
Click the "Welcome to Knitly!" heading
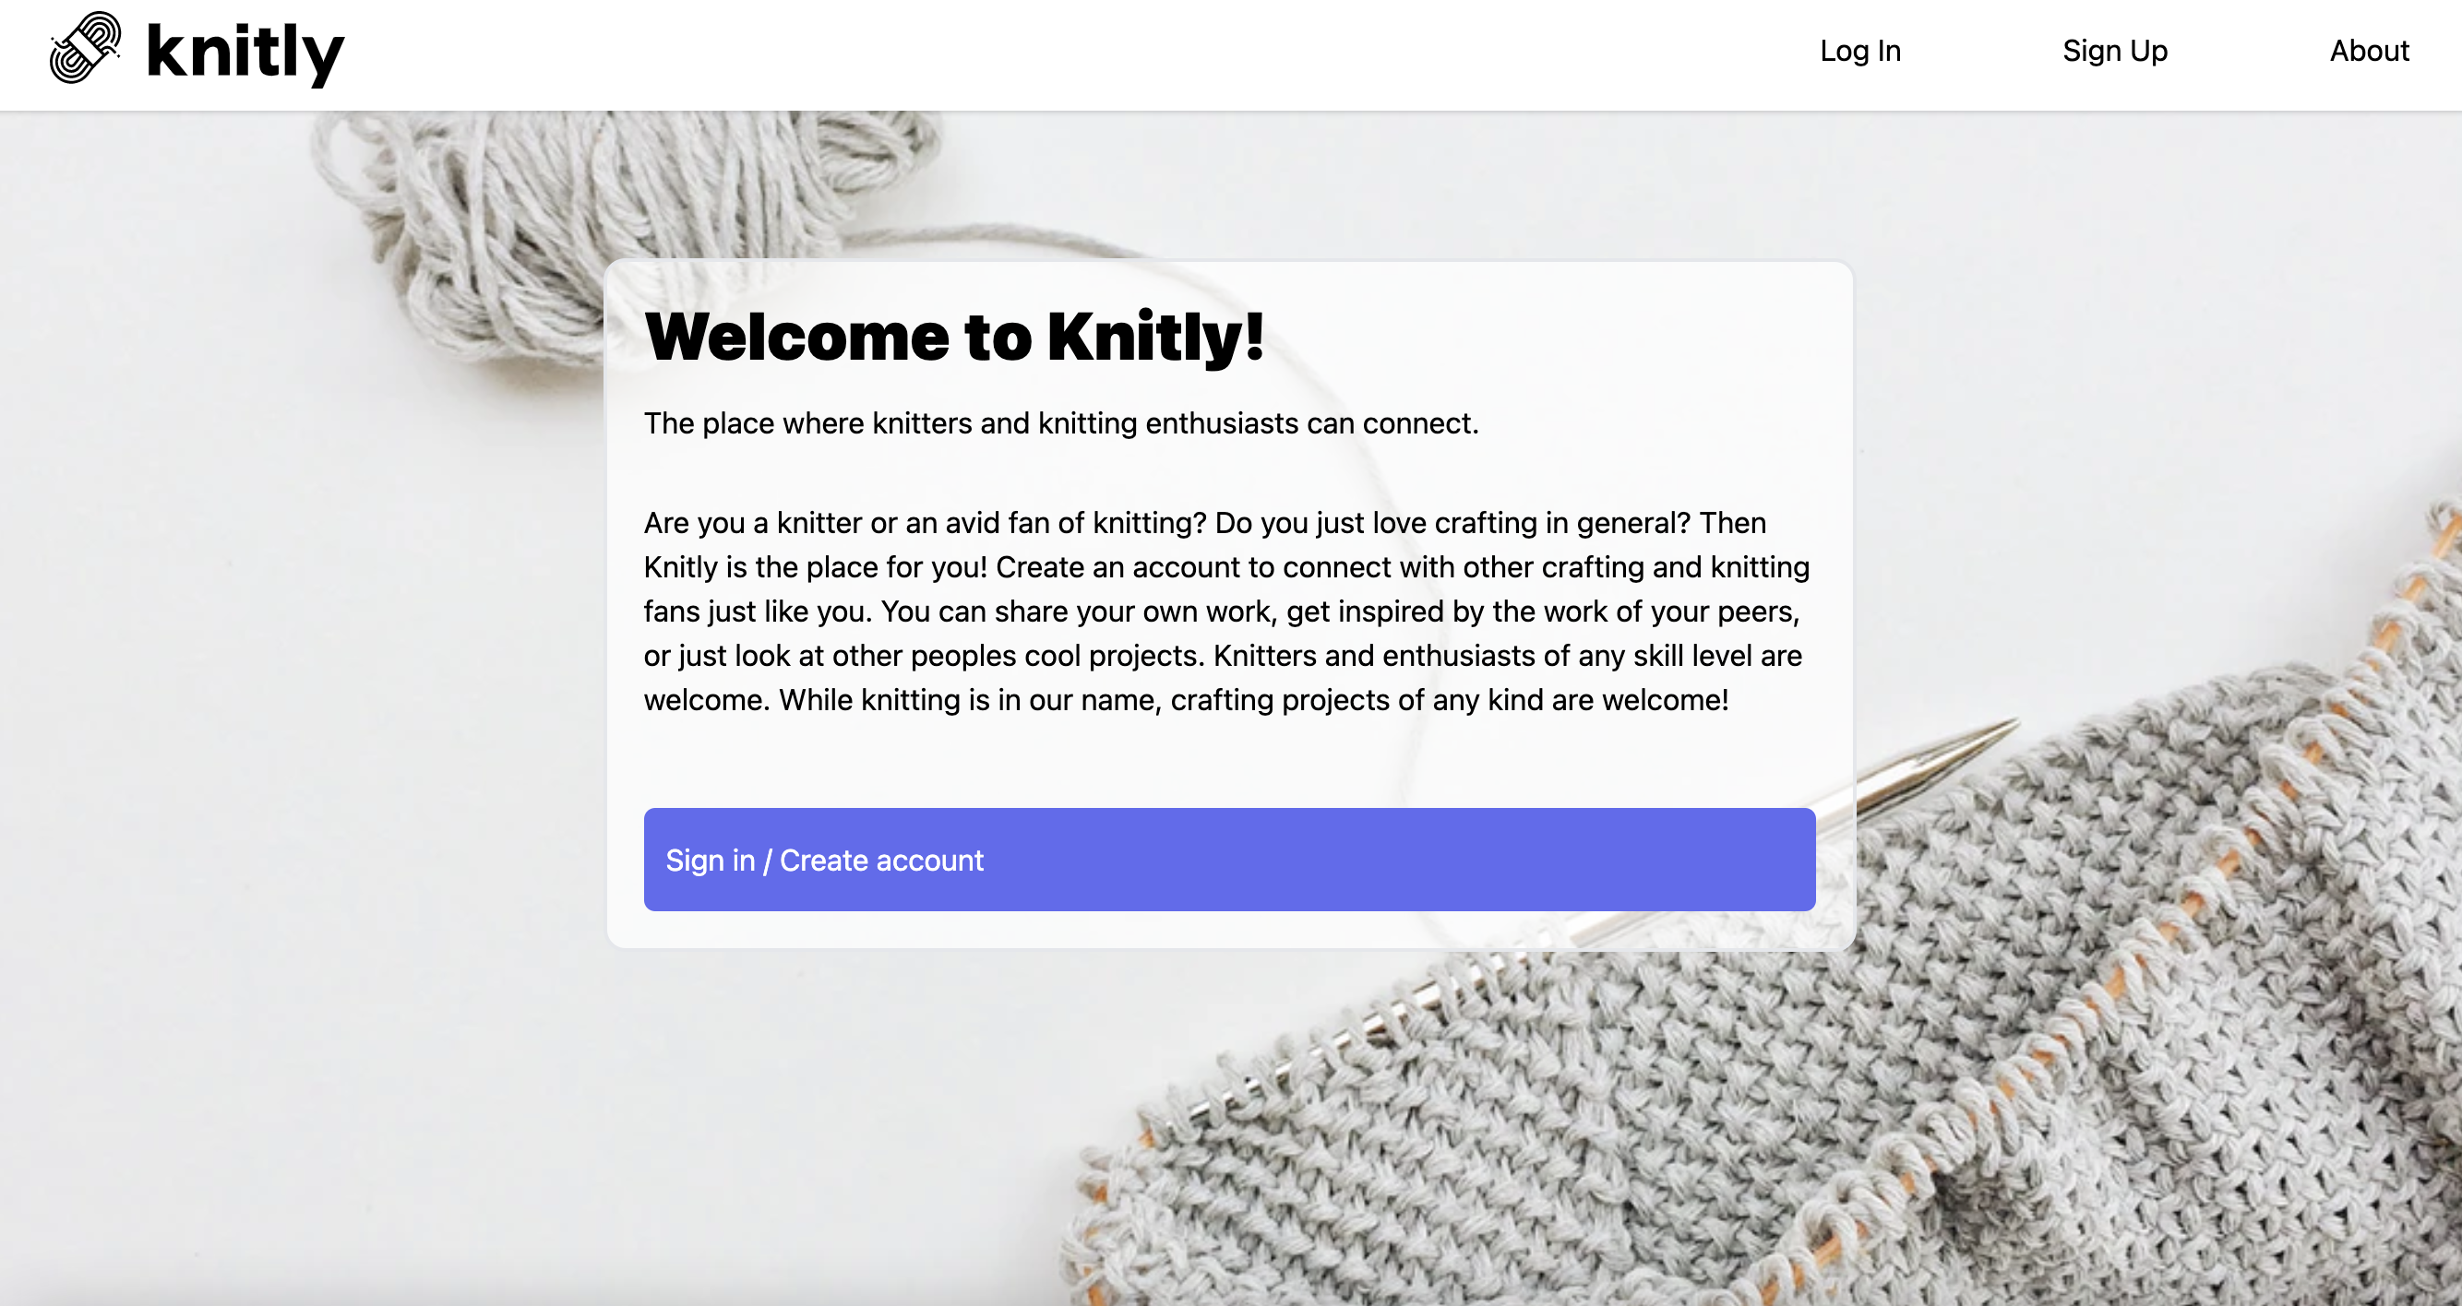(954, 337)
